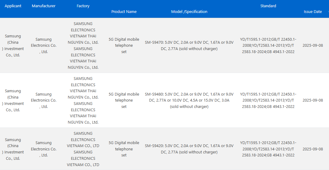Select the issue date in the SM-S9480 row

tap(313, 100)
